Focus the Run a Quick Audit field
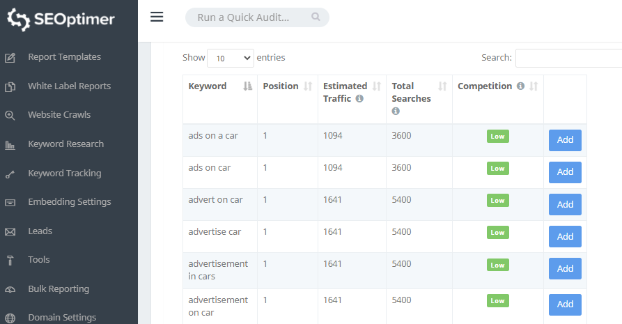This screenshot has width=622, height=324. [251, 17]
